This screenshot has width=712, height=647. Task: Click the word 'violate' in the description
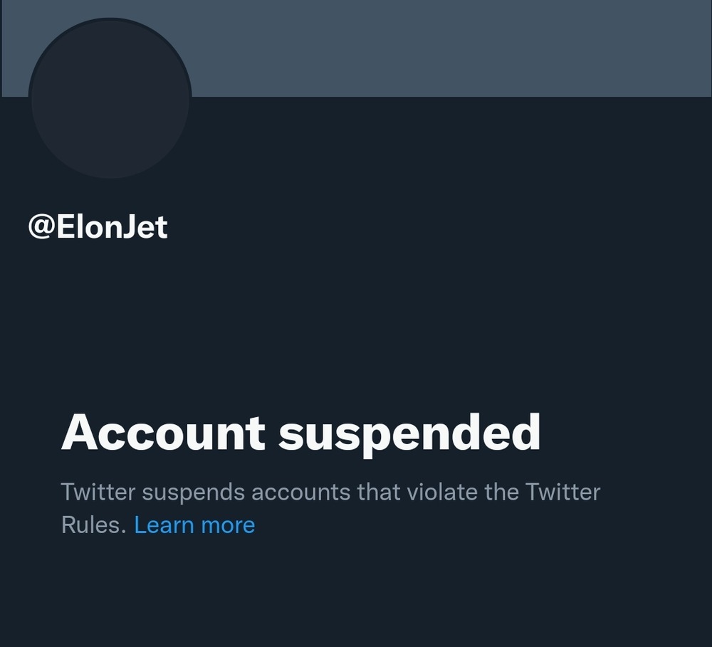tap(429, 492)
